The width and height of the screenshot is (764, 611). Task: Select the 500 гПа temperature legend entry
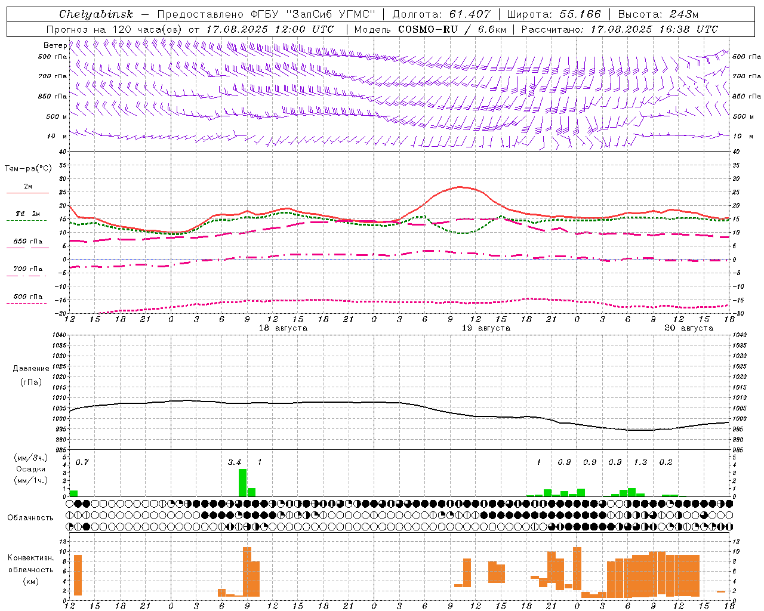(x=27, y=297)
